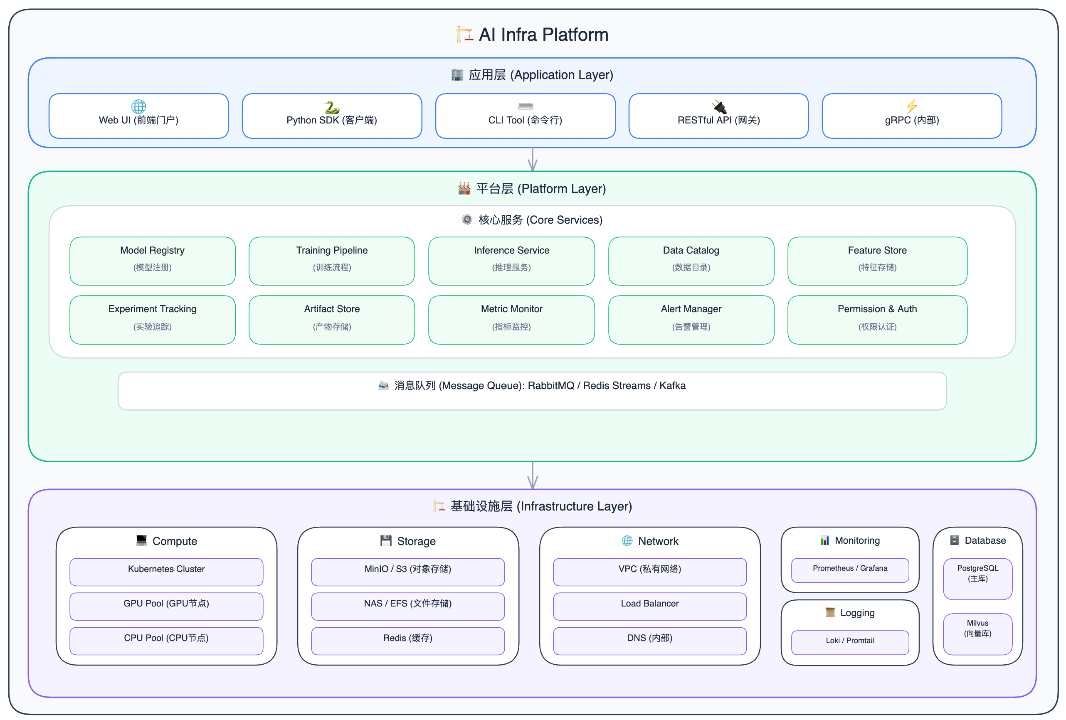Open the Inference Service card
This screenshot has width=1066, height=720.
512,261
